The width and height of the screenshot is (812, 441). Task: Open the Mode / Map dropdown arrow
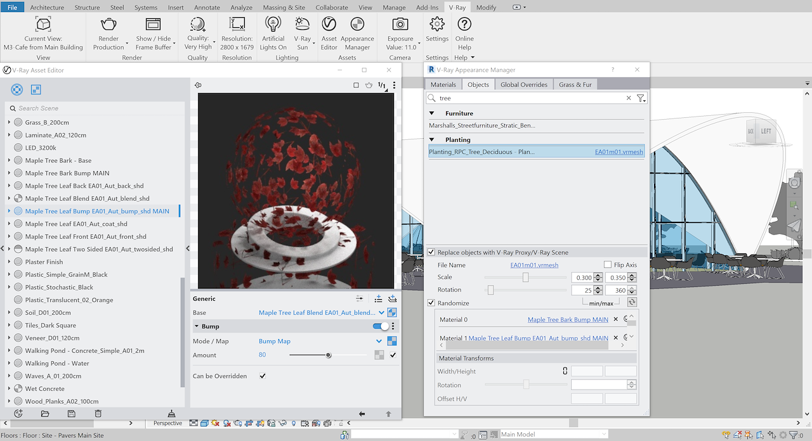tap(379, 341)
